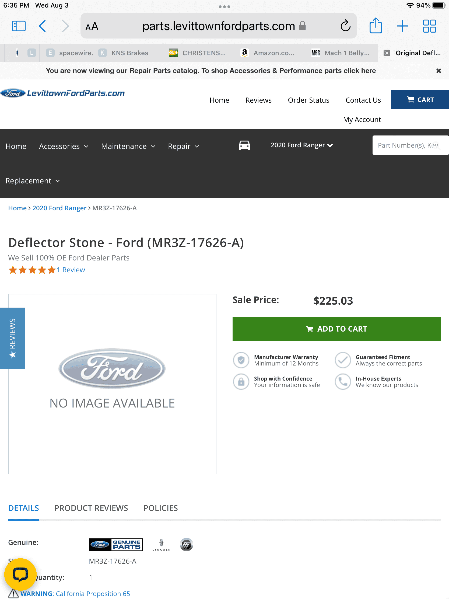Click the green ADD TO CART button
The width and height of the screenshot is (449, 599).
336,329
